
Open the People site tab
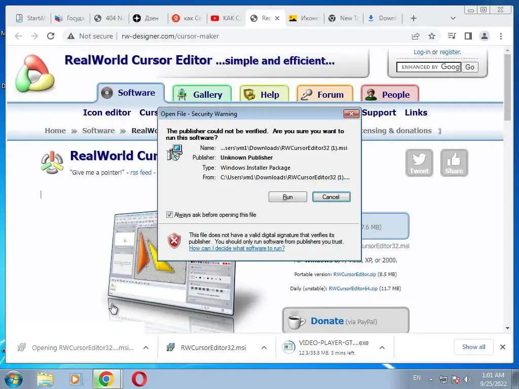pyautogui.click(x=390, y=95)
